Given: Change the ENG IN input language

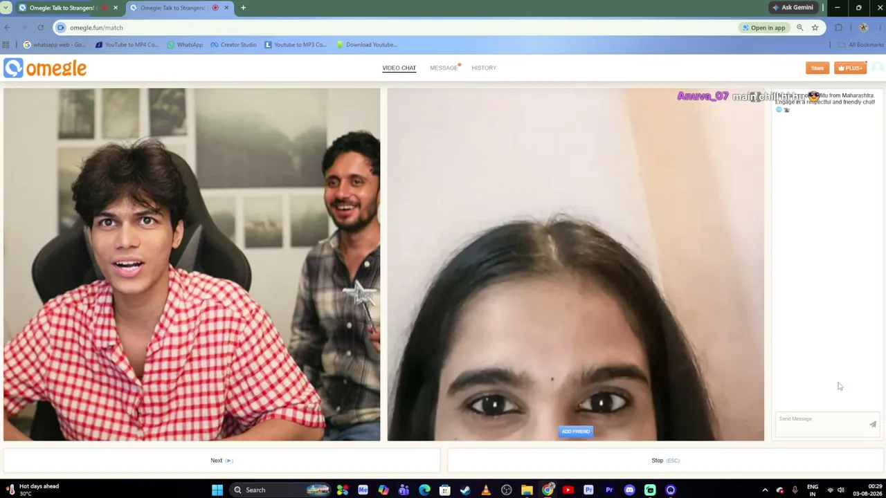Looking at the screenshot, I should (x=813, y=490).
